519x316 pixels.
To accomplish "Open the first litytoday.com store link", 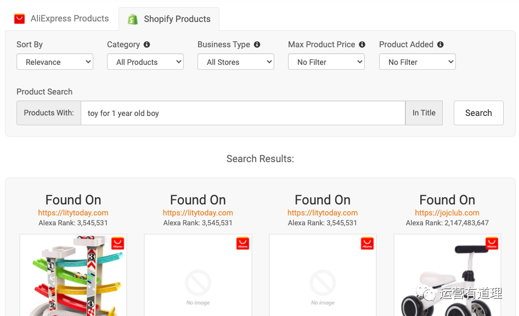I will pos(73,213).
